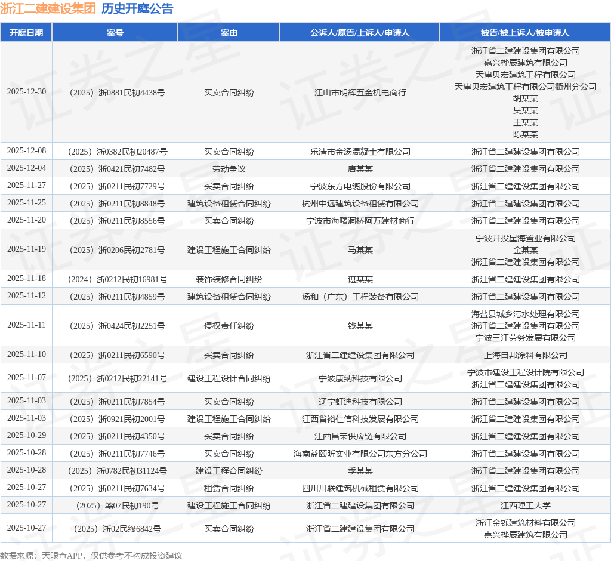
Task: Select the date cell 2025-11-25
Action: tap(26, 203)
